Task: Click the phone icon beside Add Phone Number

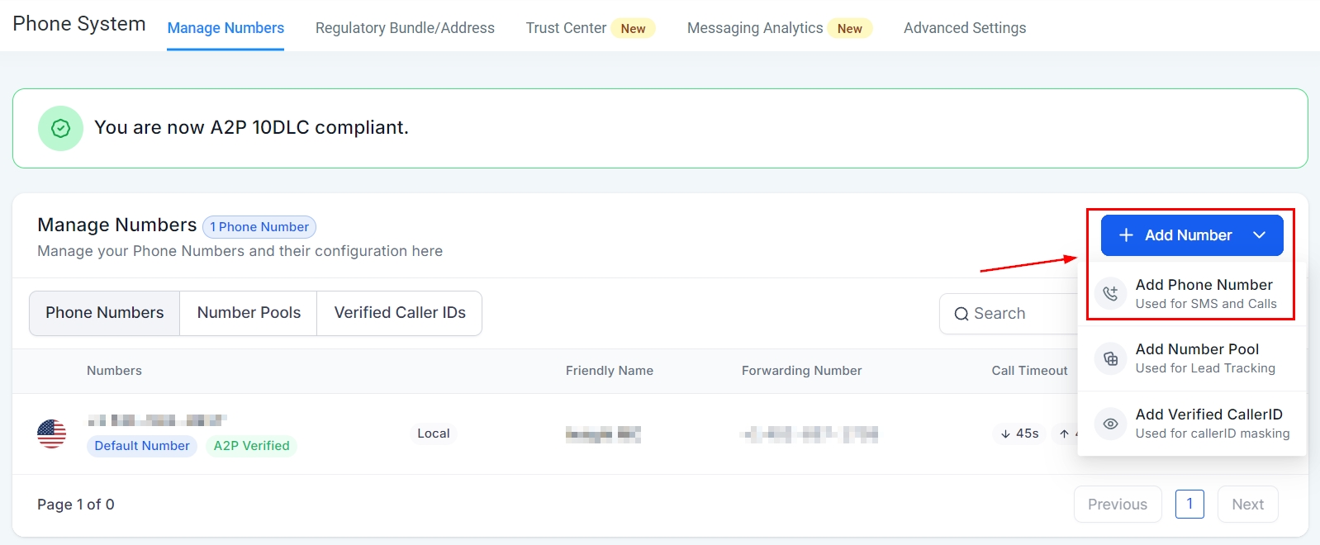Action: (1110, 293)
